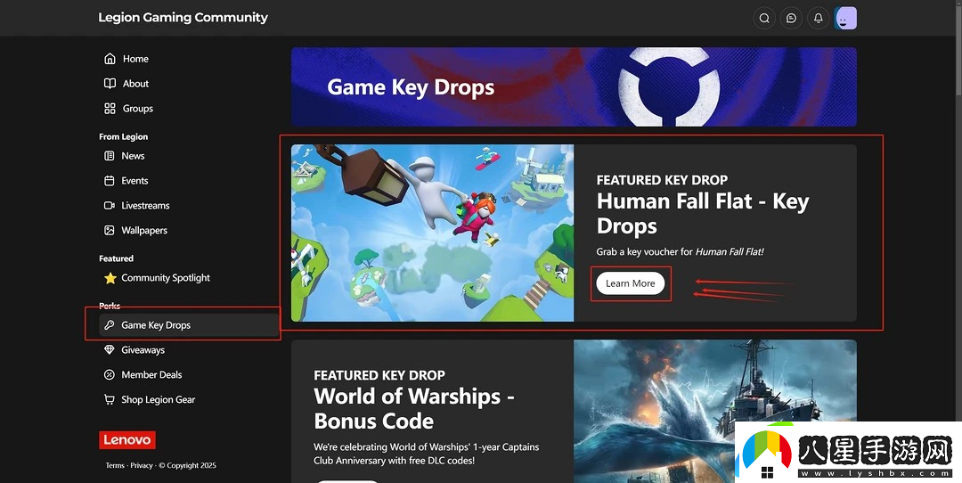Open the chat messages icon

pos(791,18)
